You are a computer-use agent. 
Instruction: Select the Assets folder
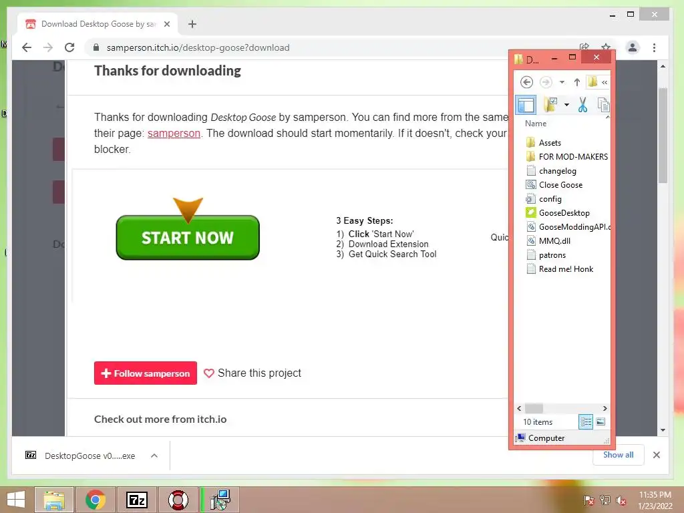550,143
